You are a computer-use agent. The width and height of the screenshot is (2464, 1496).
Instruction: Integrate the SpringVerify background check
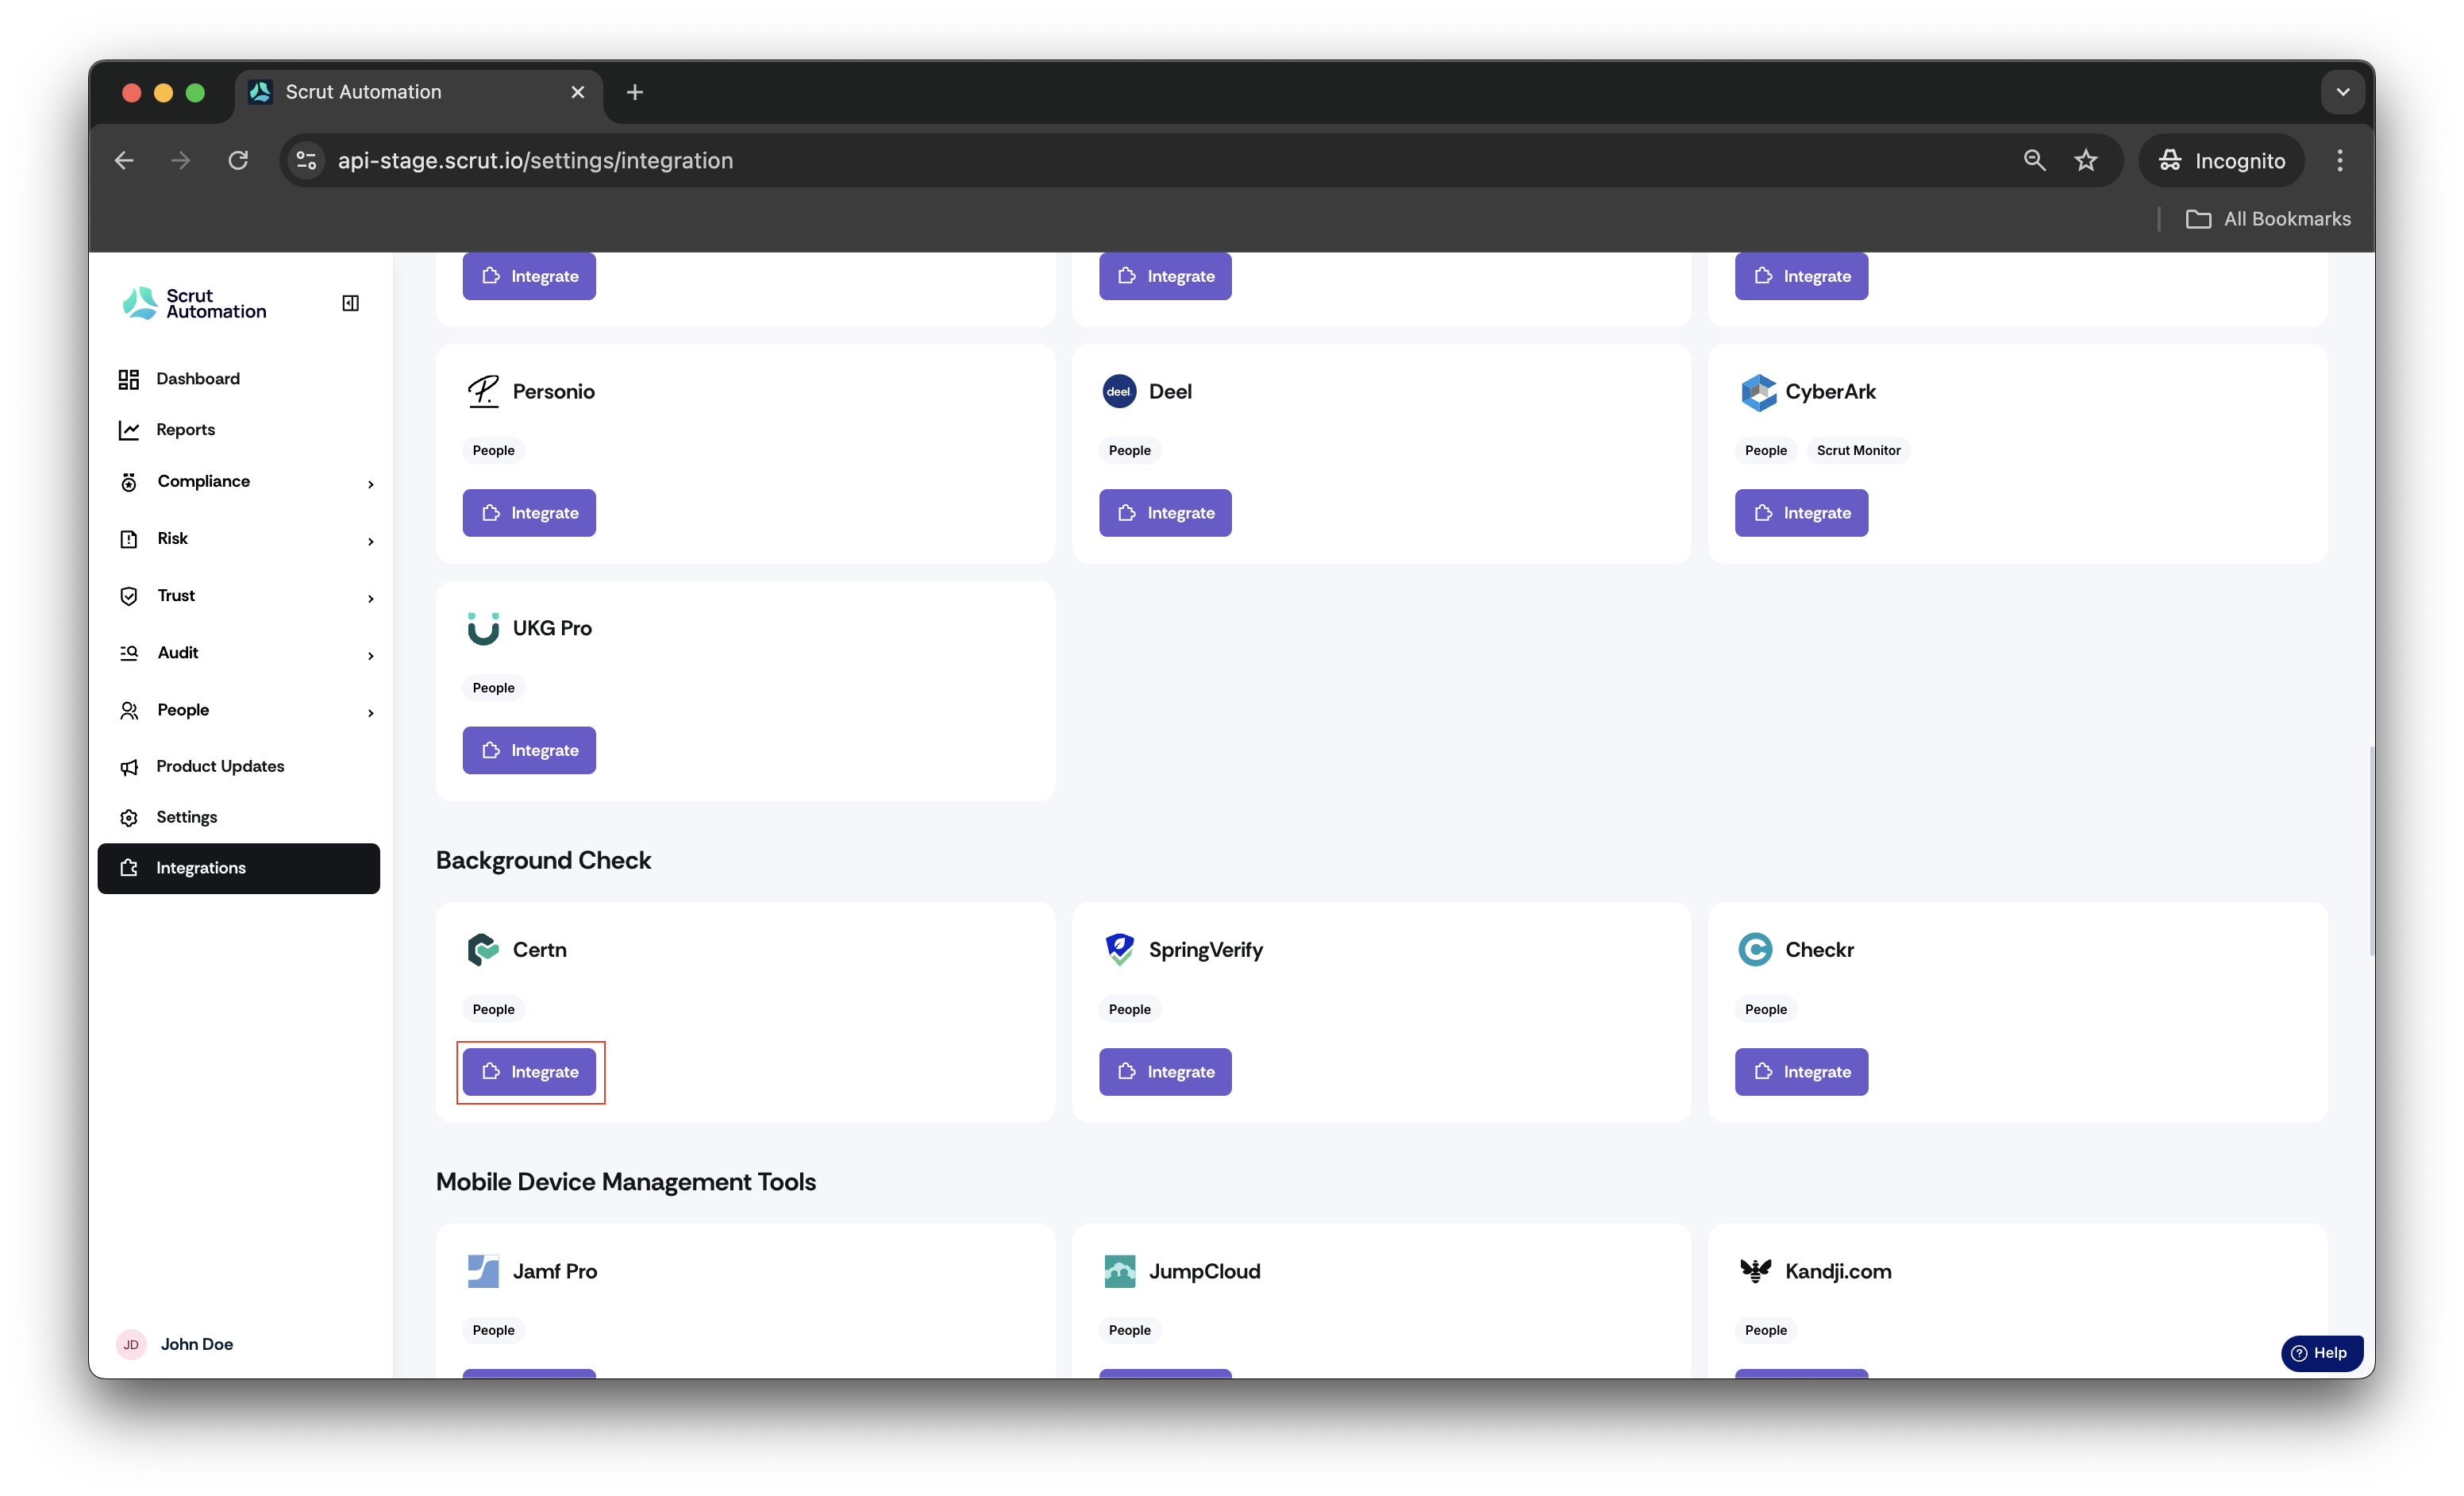(1165, 1072)
